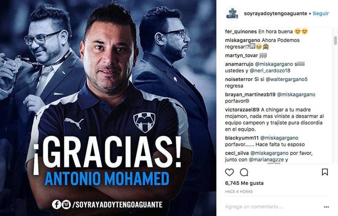Click the Facebook icon in the image
This screenshot has width=338, height=216.
tap(56, 204)
